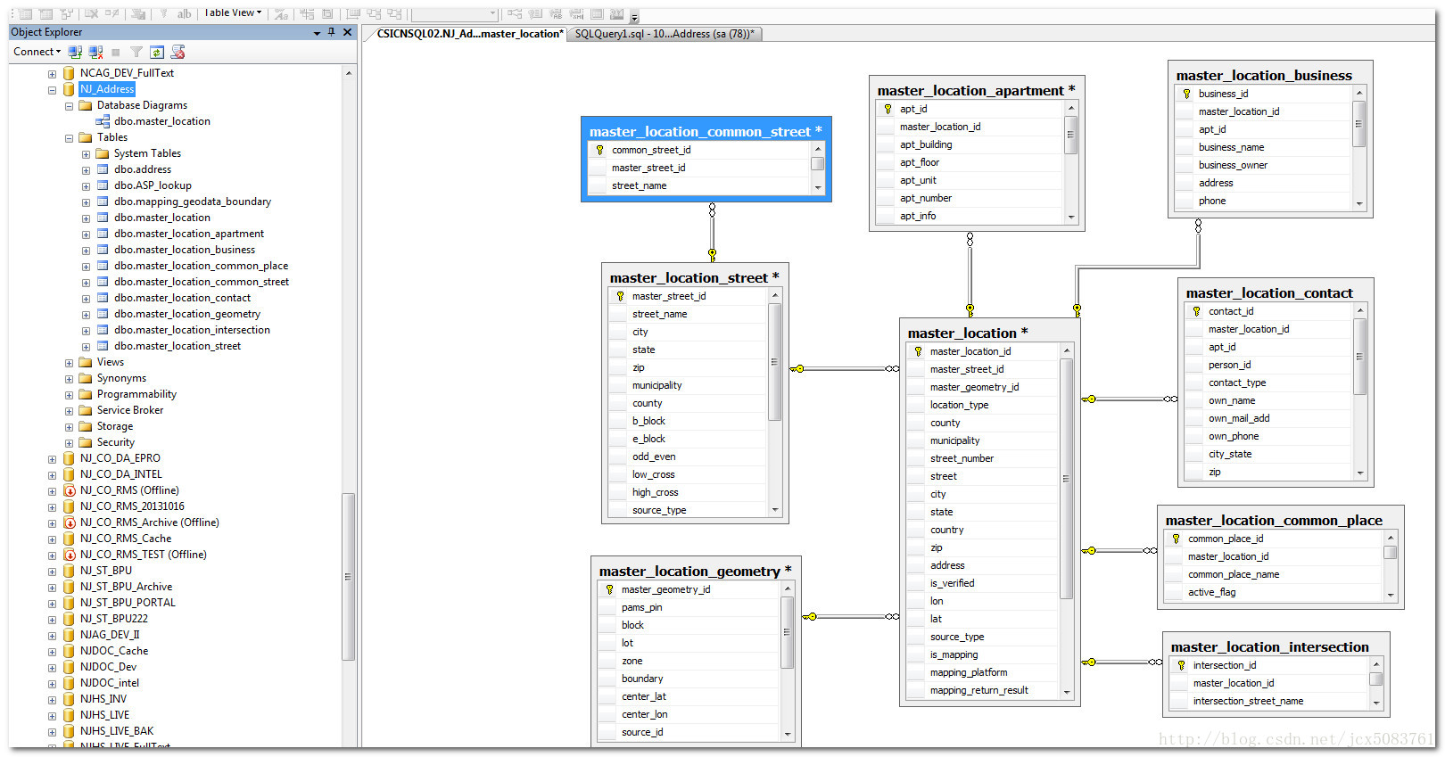
Task: Click the table icon beside dbo.address
Action: tap(103, 169)
